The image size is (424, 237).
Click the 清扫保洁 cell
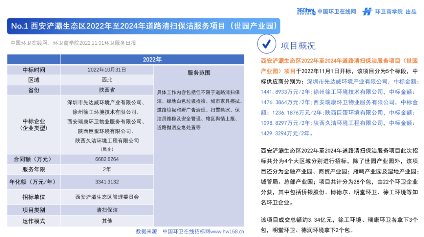[x=107, y=210]
